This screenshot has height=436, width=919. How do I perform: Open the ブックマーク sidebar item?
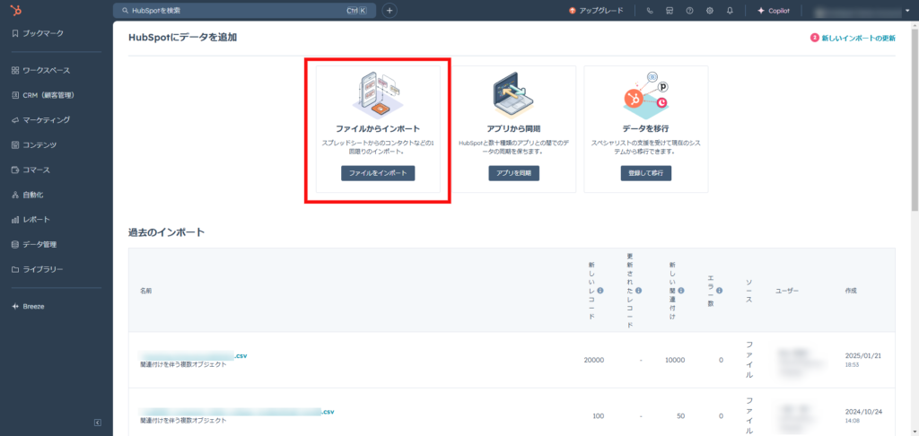coord(38,33)
